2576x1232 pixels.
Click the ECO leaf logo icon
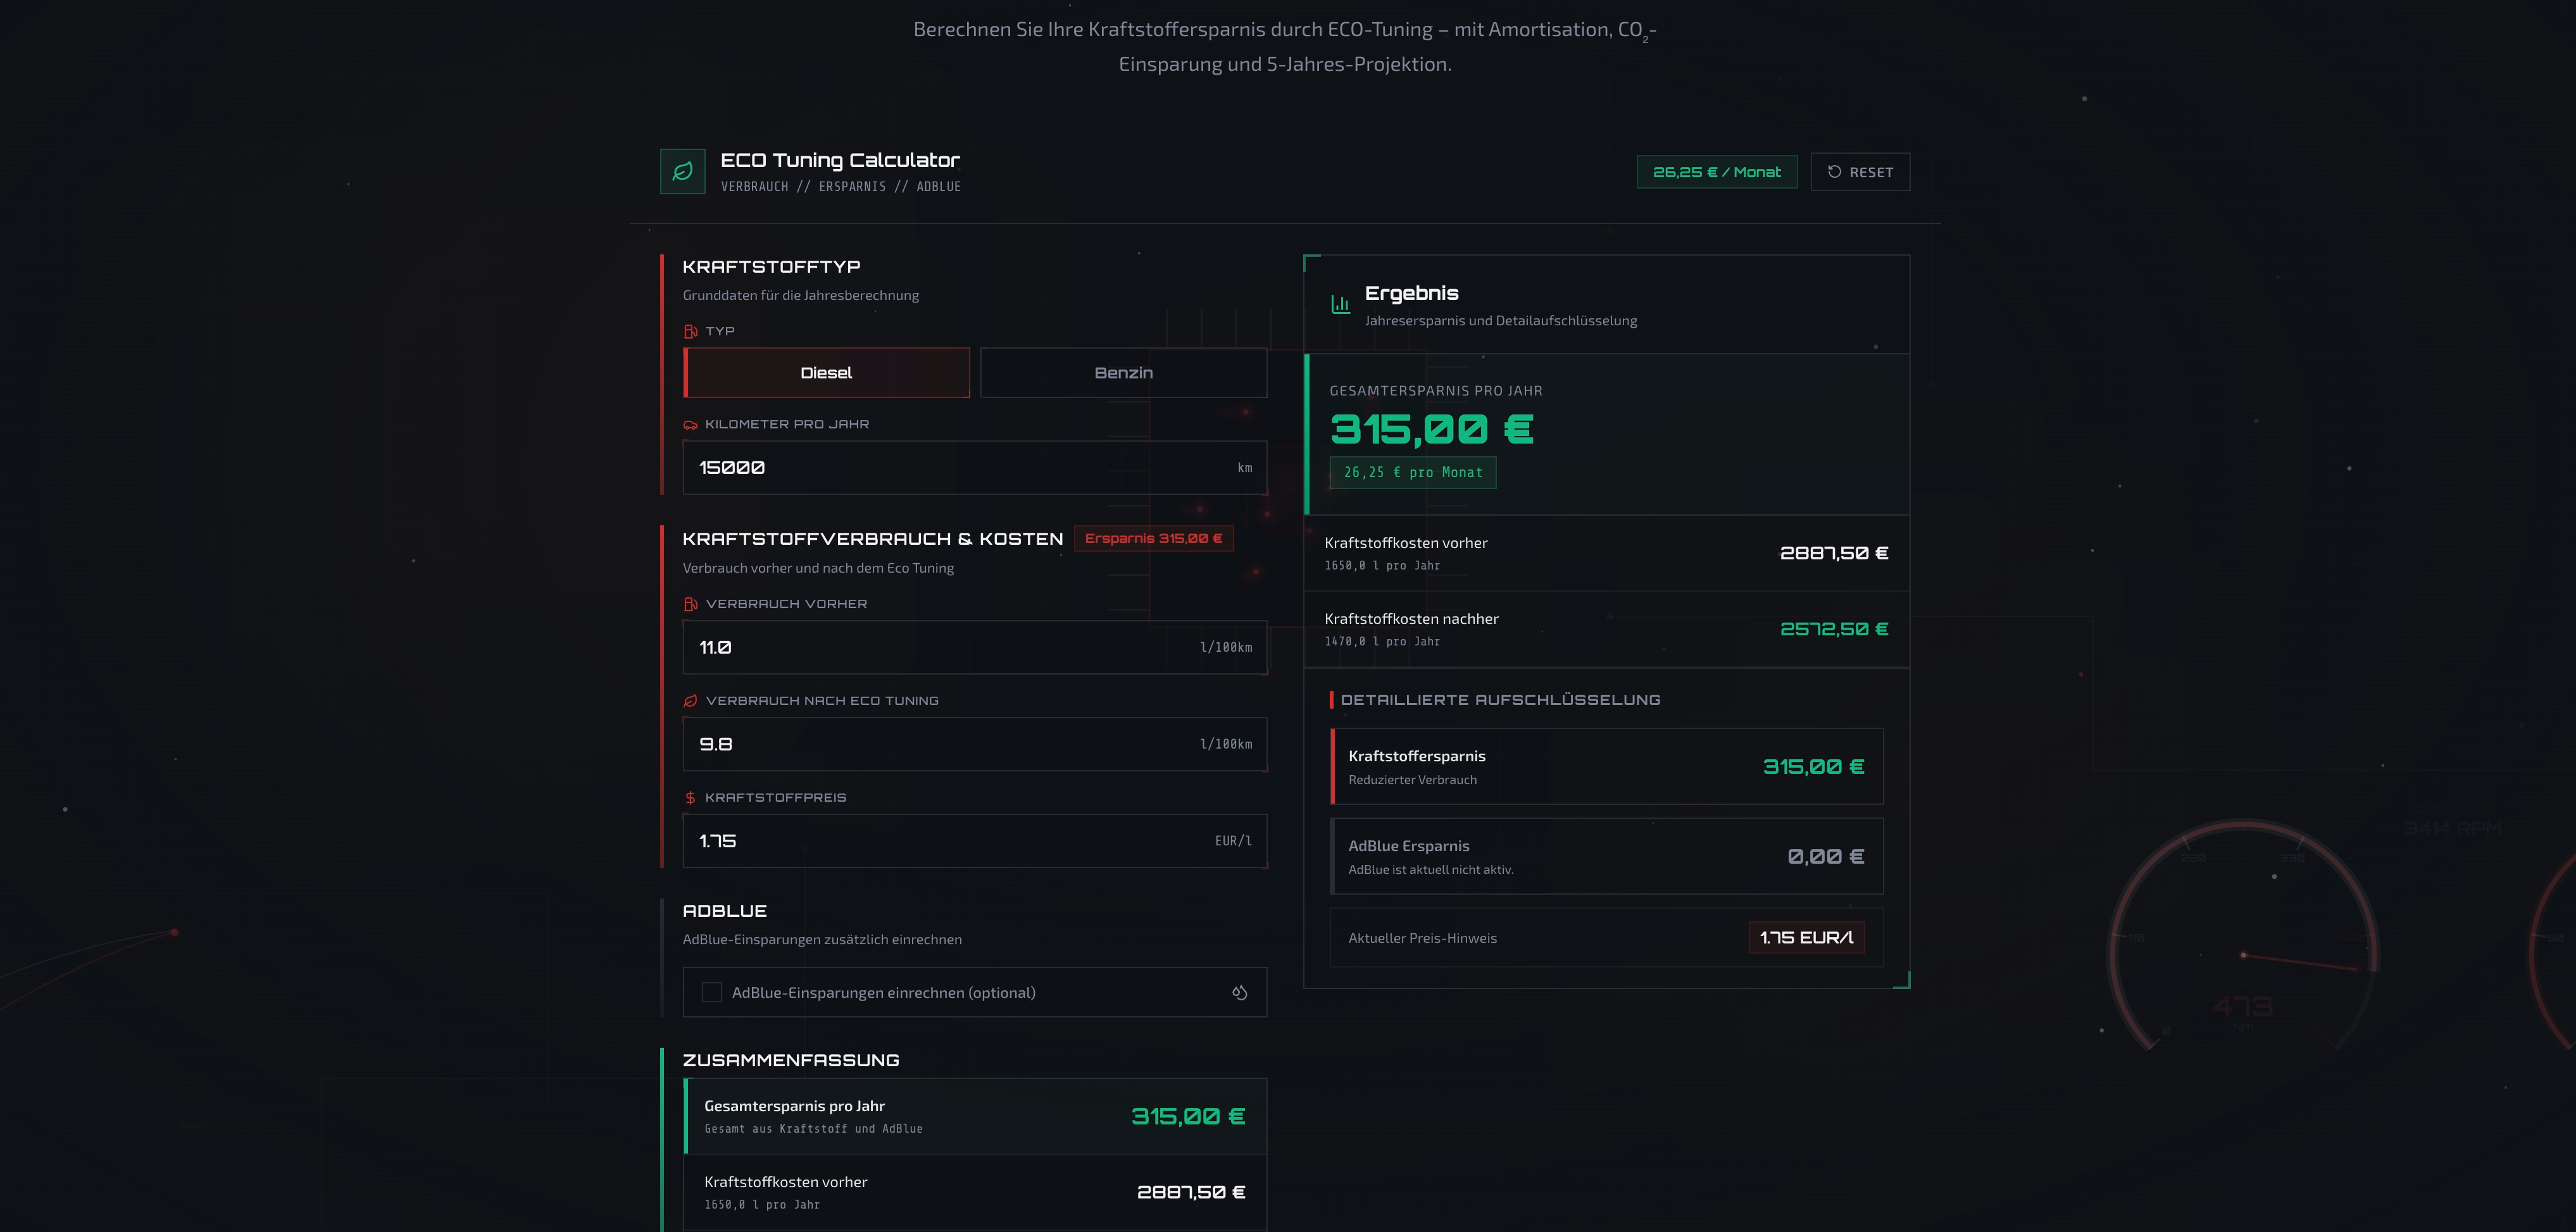coord(682,171)
